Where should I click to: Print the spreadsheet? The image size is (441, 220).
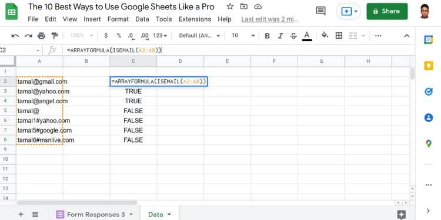41,36
